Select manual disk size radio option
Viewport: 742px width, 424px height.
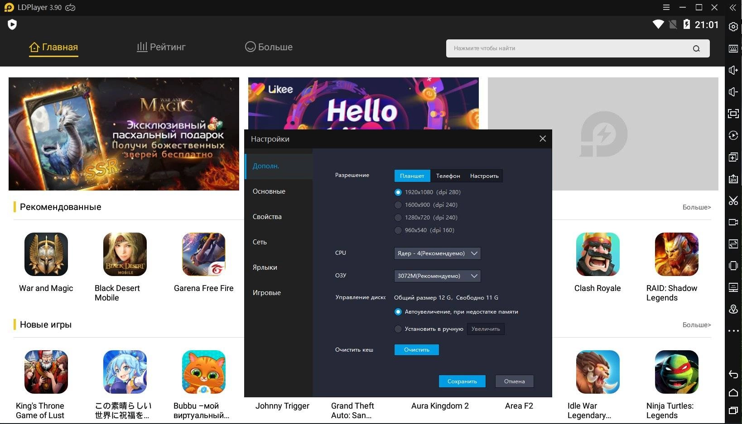tap(398, 329)
